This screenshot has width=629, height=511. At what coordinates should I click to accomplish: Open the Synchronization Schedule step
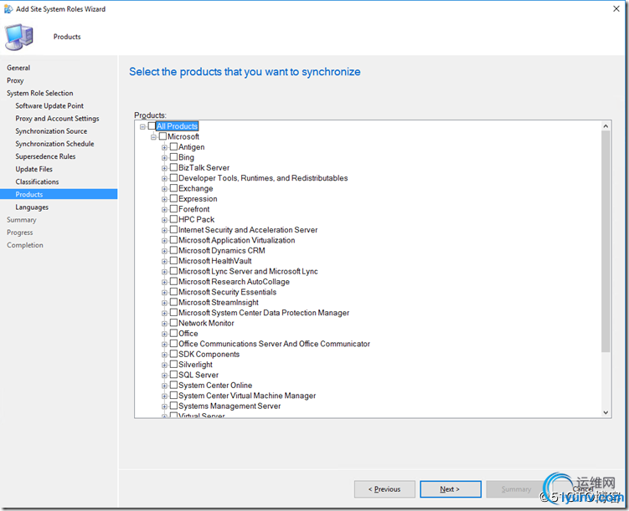pos(55,144)
